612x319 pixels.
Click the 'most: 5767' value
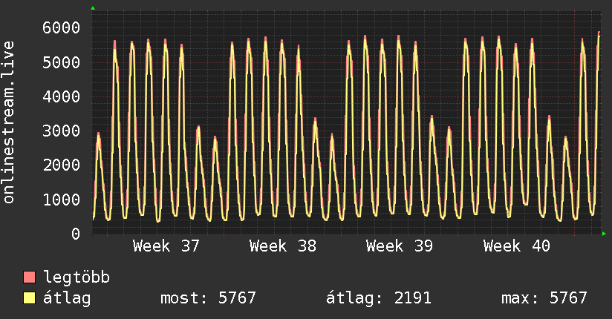click(x=209, y=298)
